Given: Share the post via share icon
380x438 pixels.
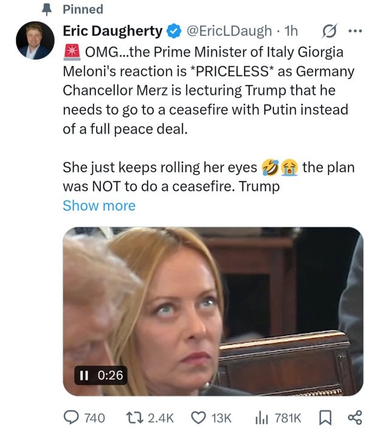Looking at the screenshot, I should (x=355, y=417).
